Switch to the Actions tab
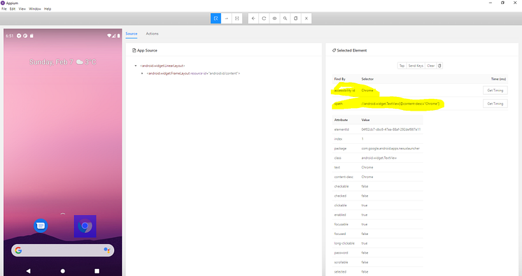Screen dimensions: 522x276 152,34
